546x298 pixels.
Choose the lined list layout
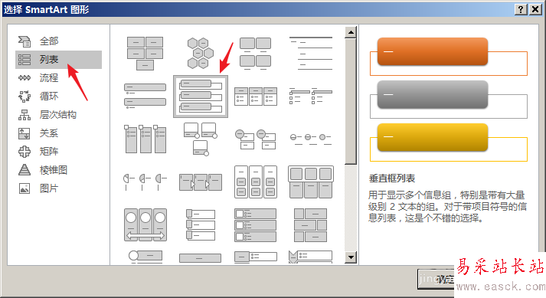[x=311, y=54]
